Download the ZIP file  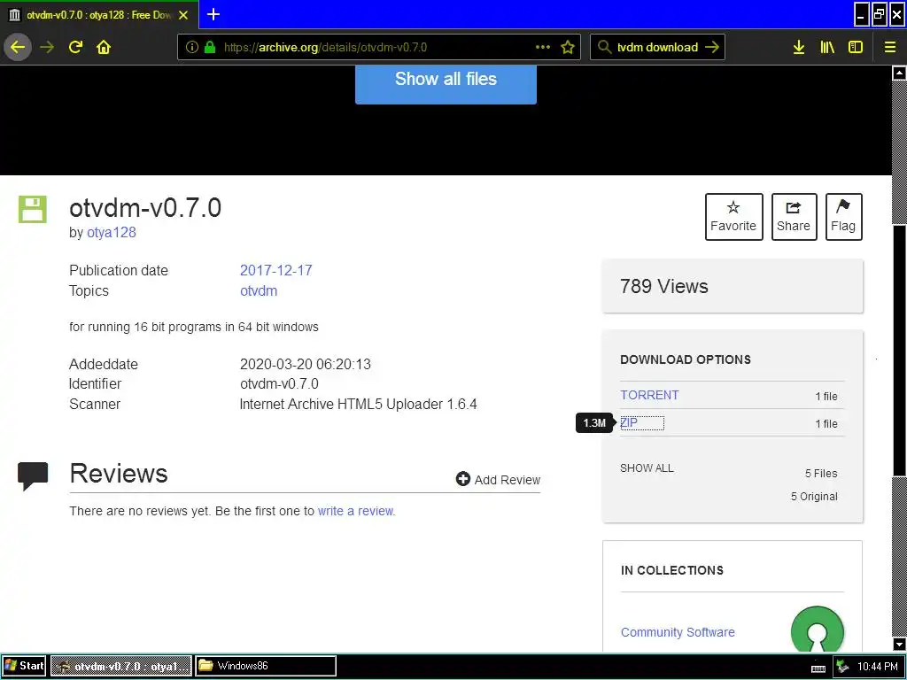pos(630,422)
